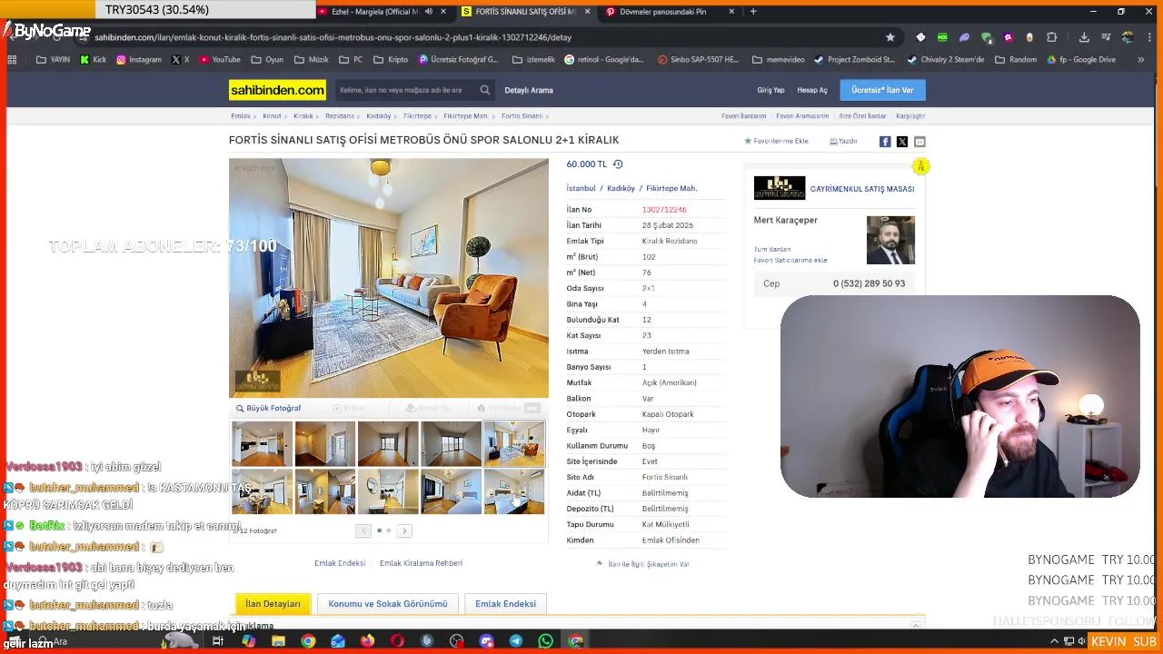Click the price history clock icon
Viewport: 1163px width, 654px height.
point(618,164)
